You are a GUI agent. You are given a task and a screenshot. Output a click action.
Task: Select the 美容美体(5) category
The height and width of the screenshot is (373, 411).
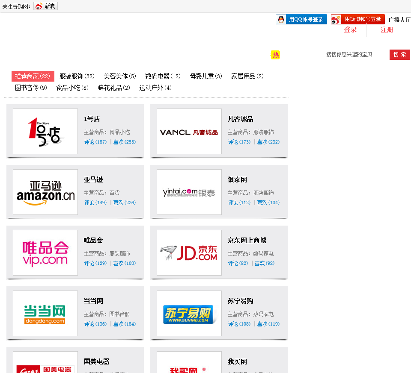[x=120, y=76]
